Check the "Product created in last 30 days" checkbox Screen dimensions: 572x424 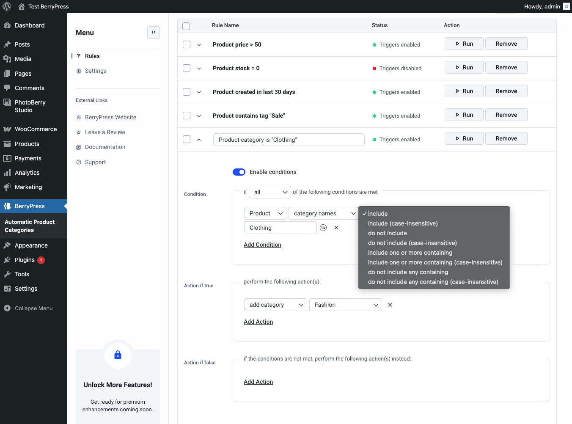(187, 92)
